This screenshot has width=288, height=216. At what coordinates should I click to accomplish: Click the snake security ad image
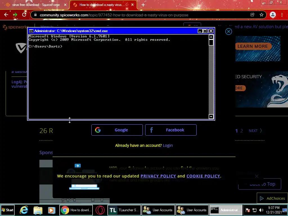pos(262,89)
